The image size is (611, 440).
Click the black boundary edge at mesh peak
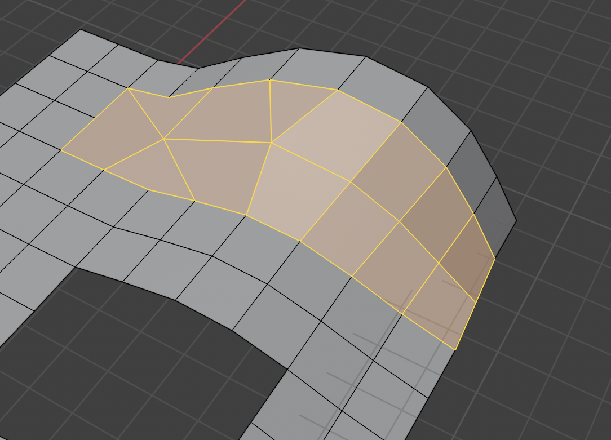333,52
